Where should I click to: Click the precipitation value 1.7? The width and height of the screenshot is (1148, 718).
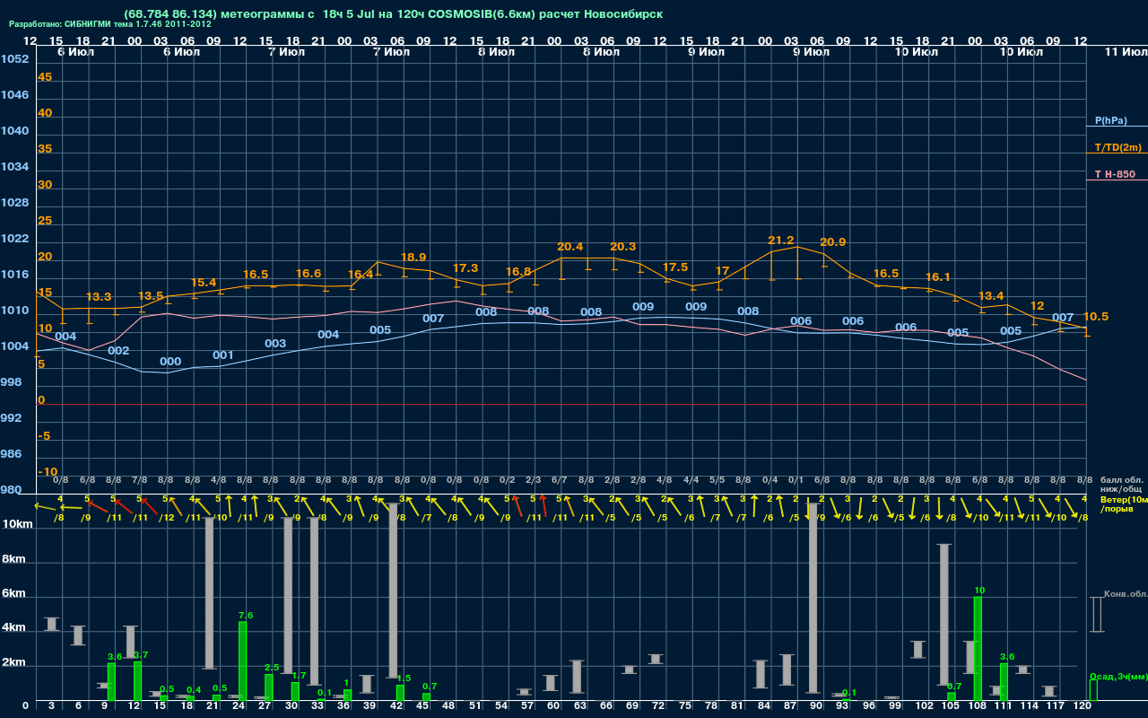point(299,676)
